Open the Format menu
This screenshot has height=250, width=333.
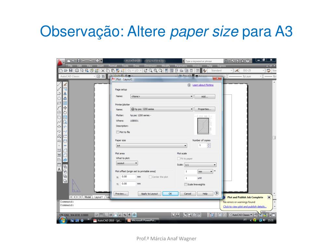(113, 66)
